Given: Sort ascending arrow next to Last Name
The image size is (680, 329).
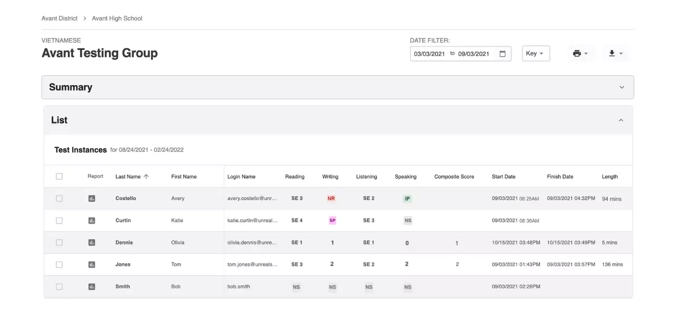Looking at the screenshot, I should [x=146, y=177].
